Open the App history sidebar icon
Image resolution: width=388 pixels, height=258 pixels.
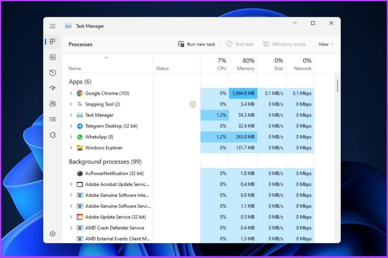pyautogui.click(x=52, y=73)
